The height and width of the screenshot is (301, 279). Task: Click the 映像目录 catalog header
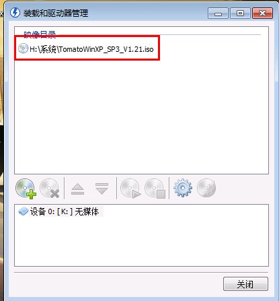pos(40,34)
